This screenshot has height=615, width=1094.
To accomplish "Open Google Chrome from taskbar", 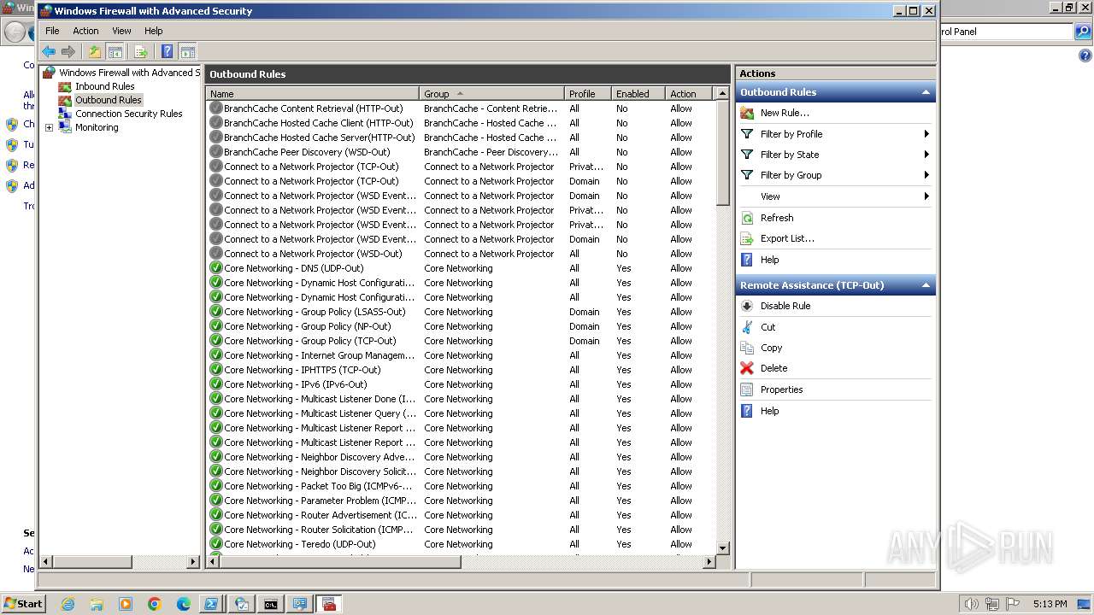I will (155, 604).
